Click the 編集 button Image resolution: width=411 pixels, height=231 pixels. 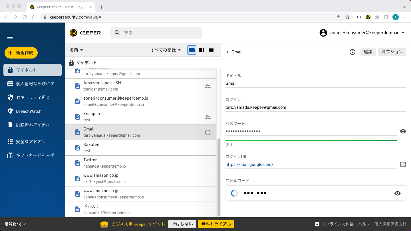point(368,52)
